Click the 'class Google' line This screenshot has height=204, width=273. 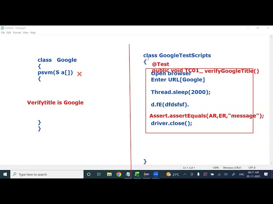click(57, 60)
